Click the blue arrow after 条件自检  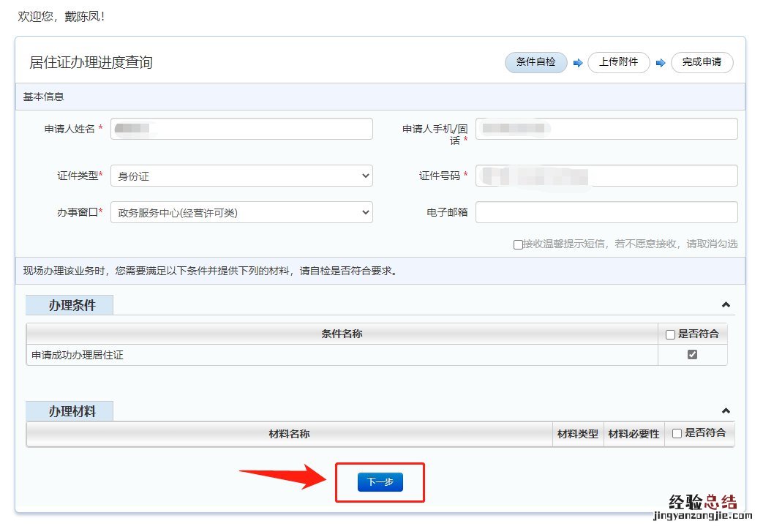pos(577,63)
